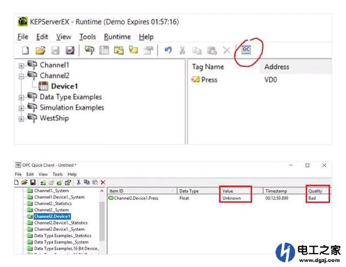This screenshot has width=346, height=267.
Task: Click New Group icon in Quick Client toolbar
Action: click(51, 183)
